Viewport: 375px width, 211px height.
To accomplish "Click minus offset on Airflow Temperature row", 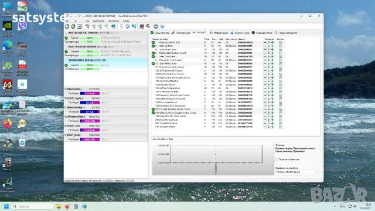I will (x=265, y=88).
